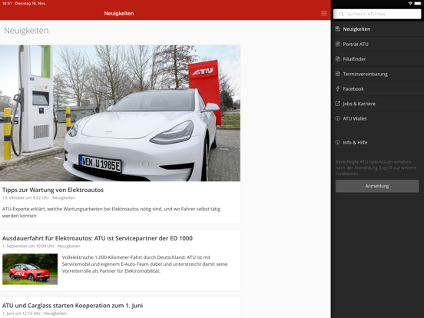Image resolution: width=424 pixels, height=318 pixels.
Task: Open Neuigkeiten in the side menu
Action: point(377,29)
